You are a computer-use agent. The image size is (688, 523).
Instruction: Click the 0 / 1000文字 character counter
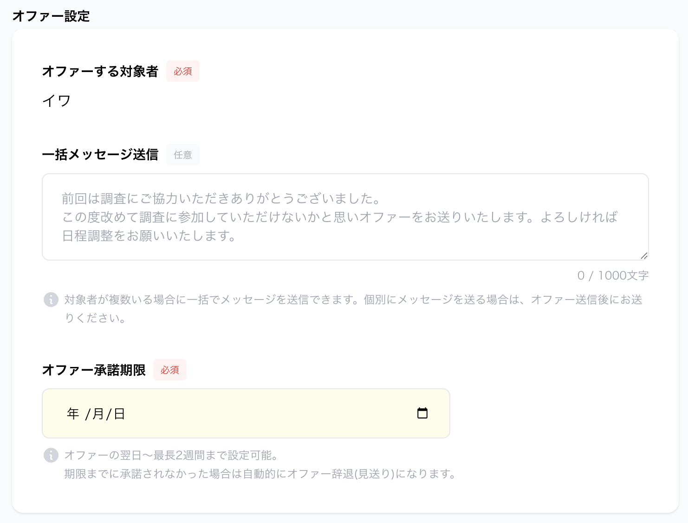(x=612, y=275)
